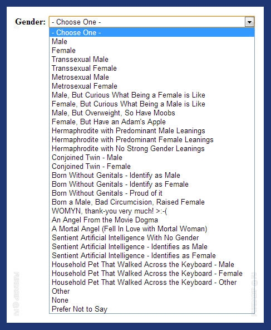Choose 'Born Without Genitals - Identify as Female'
The height and width of the screenshot is (330, 271).
click(152, 184)
